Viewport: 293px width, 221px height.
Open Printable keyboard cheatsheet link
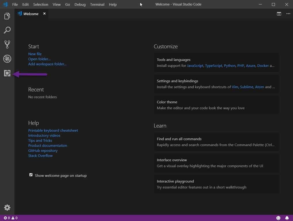[x=53, y=130]
